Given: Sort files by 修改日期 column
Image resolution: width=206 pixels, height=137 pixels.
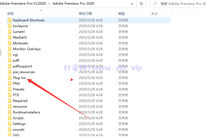Looking at the screenshot, I should [85, 13].
